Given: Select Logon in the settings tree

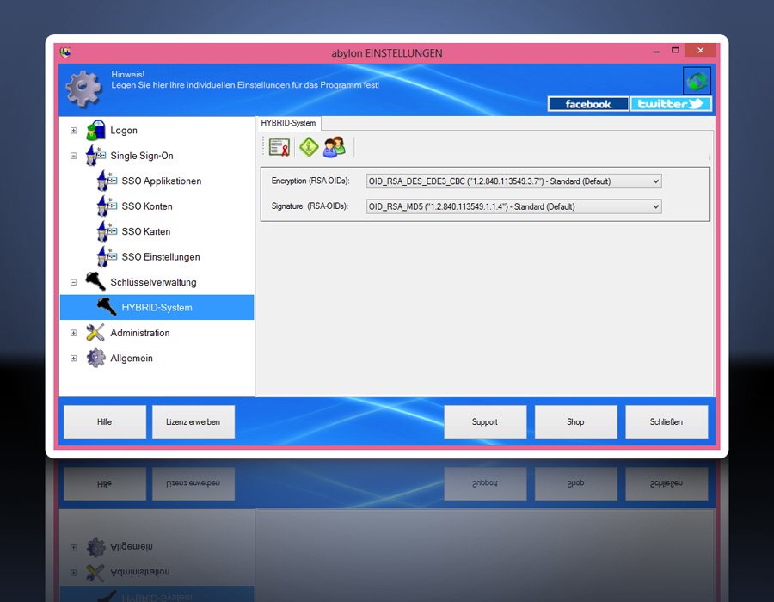Looking at the screenshot, I should (124, 130).
